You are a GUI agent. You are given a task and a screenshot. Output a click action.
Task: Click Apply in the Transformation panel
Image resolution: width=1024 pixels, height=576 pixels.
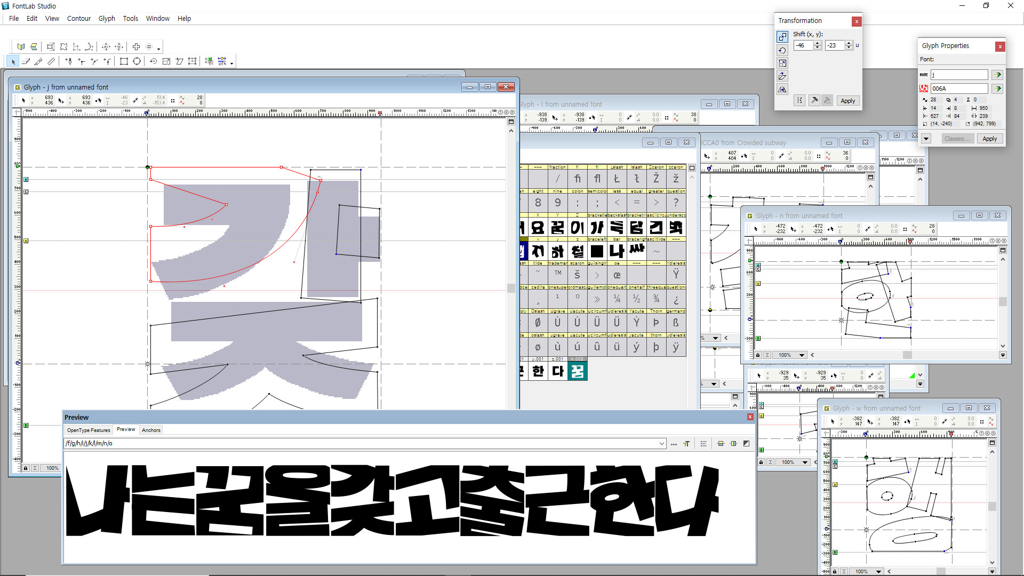847,101
